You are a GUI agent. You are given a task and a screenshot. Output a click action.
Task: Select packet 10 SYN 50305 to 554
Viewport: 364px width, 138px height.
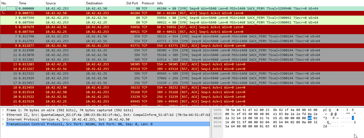(x=182, y=50)
